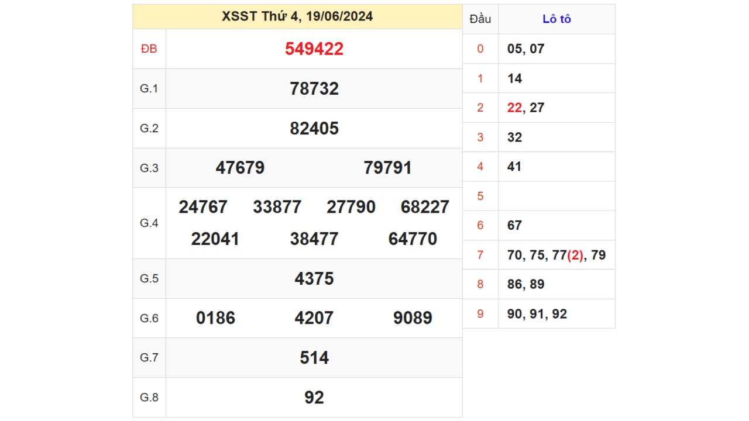Click lô tô values 05, 07
The height and width of the screenshot is (421, 749).
pos(526,49)
